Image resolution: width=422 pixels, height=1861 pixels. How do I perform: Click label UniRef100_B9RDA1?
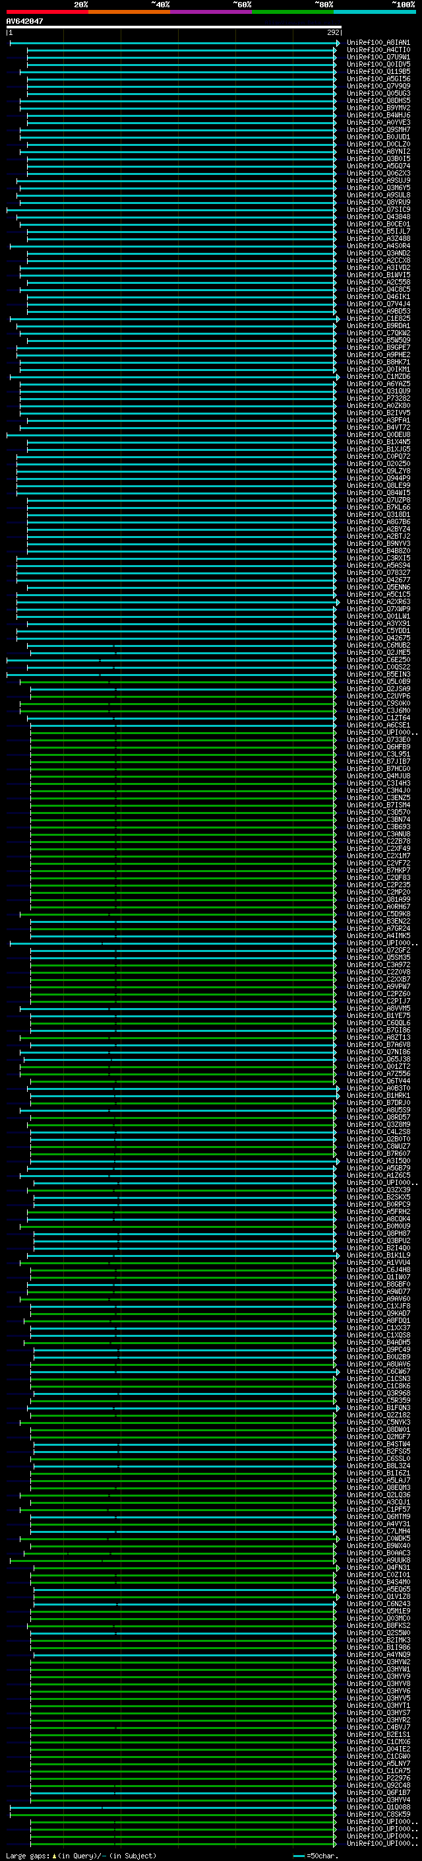(x=378, y=326)
